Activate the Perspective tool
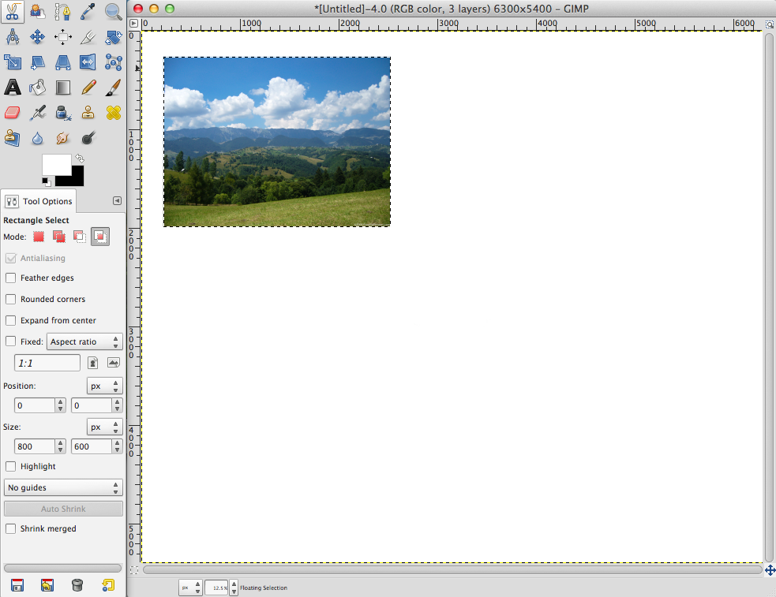The image size is (776, 597). click(63, 62)
